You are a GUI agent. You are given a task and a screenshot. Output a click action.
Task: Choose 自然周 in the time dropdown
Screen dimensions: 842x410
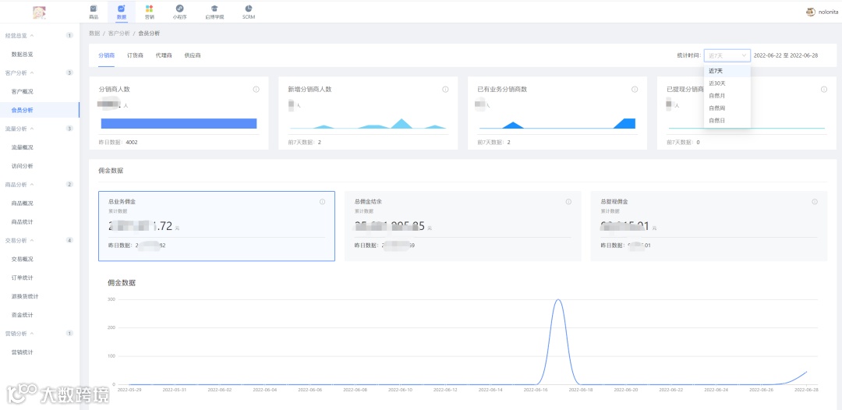tap(727, 108)
